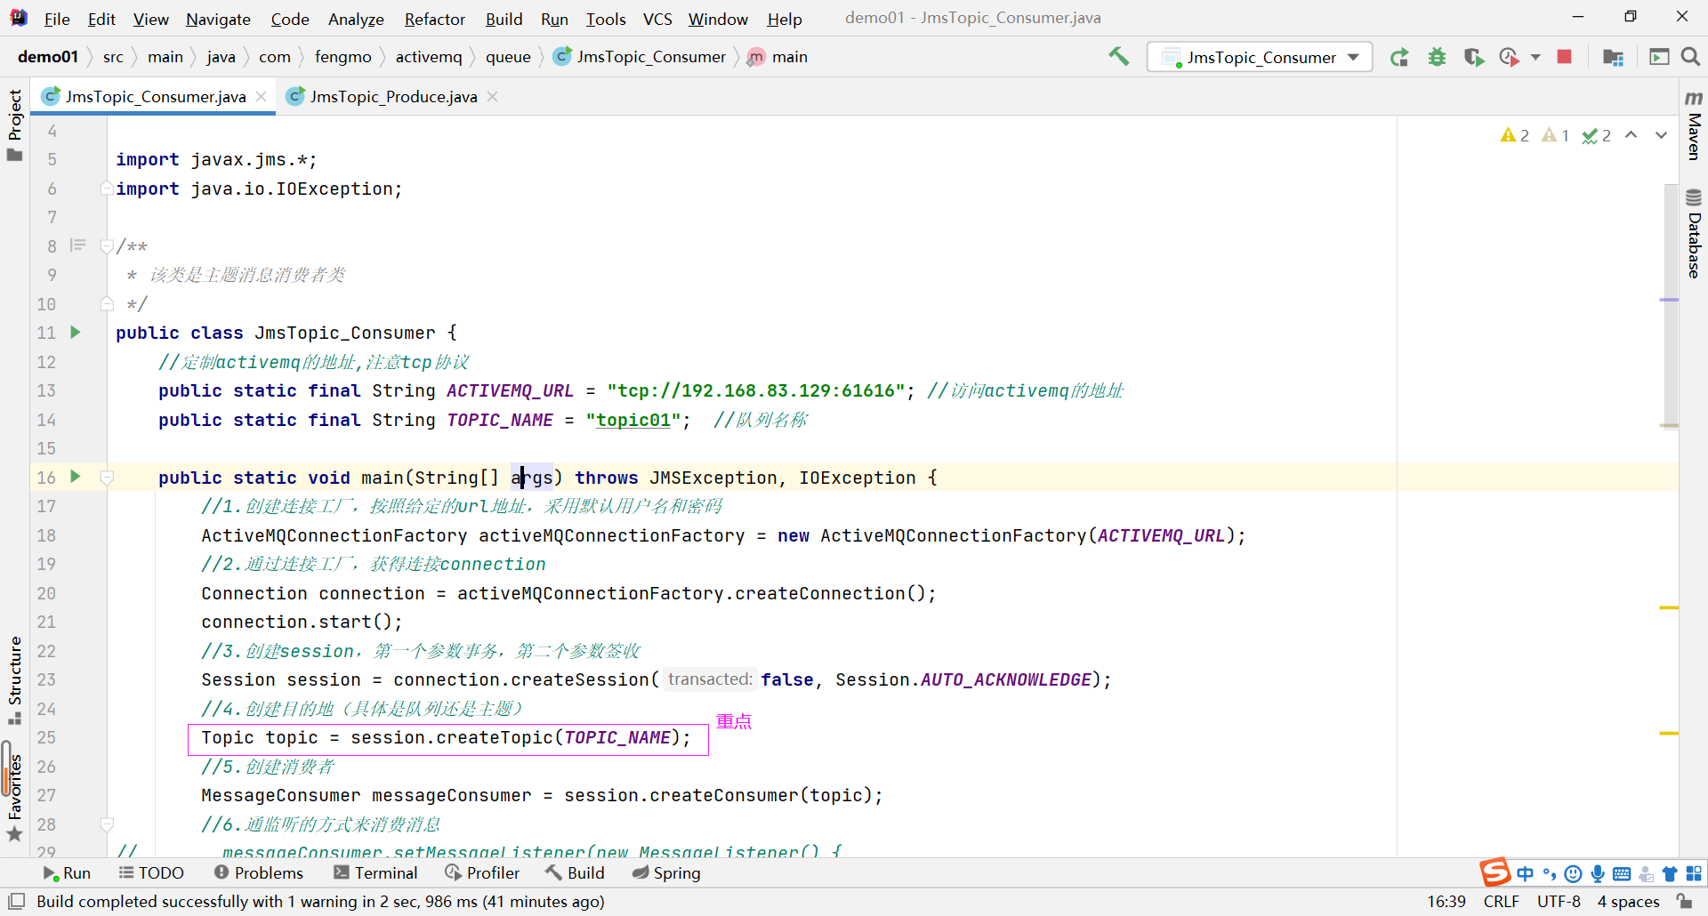Screen dimensions: 1708x916
Task: Collapse the main method fold on line 16
Action: click(107, 478)
